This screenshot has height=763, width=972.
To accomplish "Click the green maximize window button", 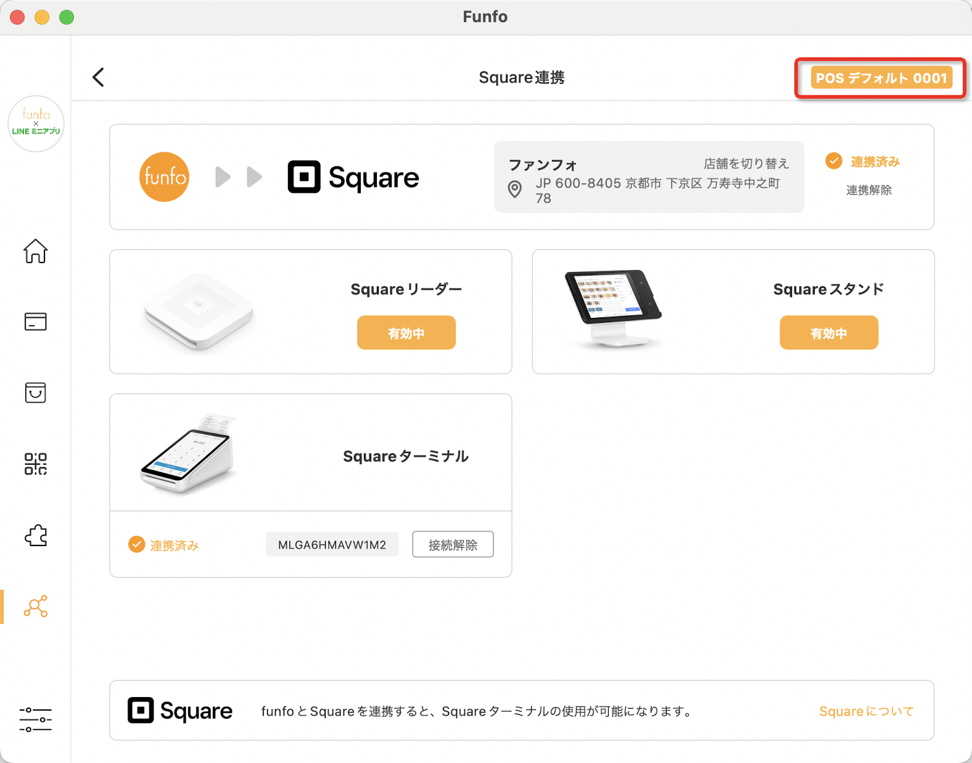I will [67, 17].
